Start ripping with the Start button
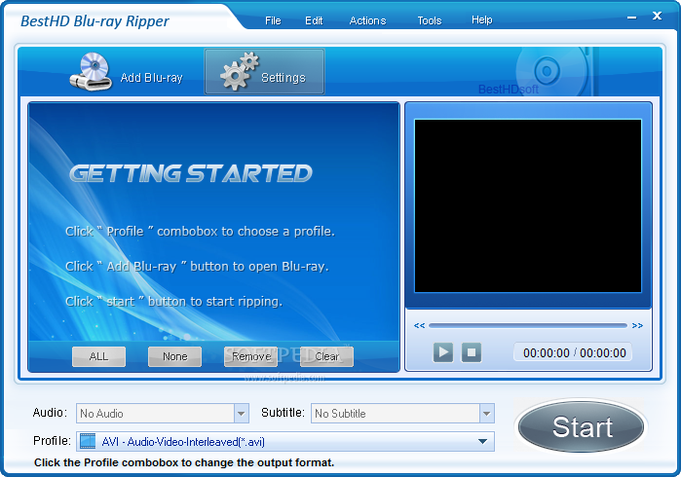This screenshot has height=477, width=681. pos(582,427)
